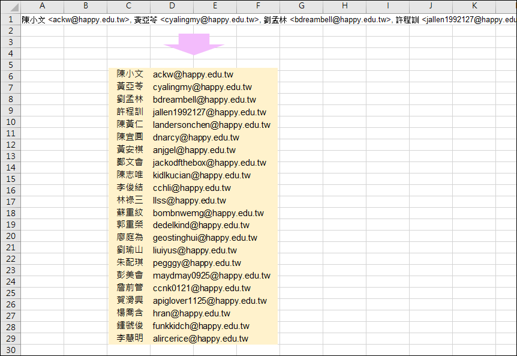Select column K header
This screenshot has width=517, height=356.
point(474,5)
